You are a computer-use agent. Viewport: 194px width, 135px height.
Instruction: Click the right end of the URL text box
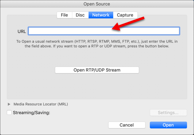pyautogui.click(x=176, y=31)
